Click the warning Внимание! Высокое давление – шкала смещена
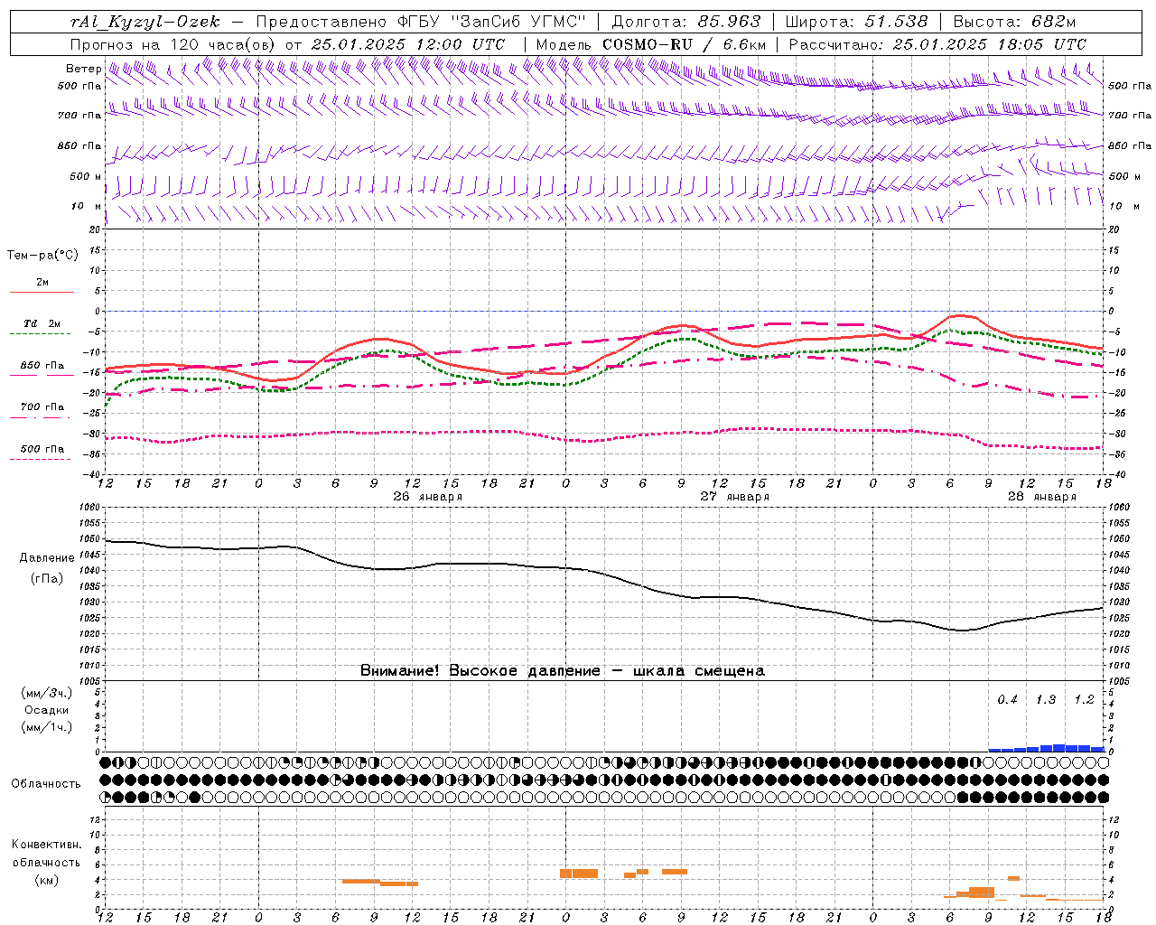The height and width of the screenshot is (925, 1156). (x=563, y=671)
